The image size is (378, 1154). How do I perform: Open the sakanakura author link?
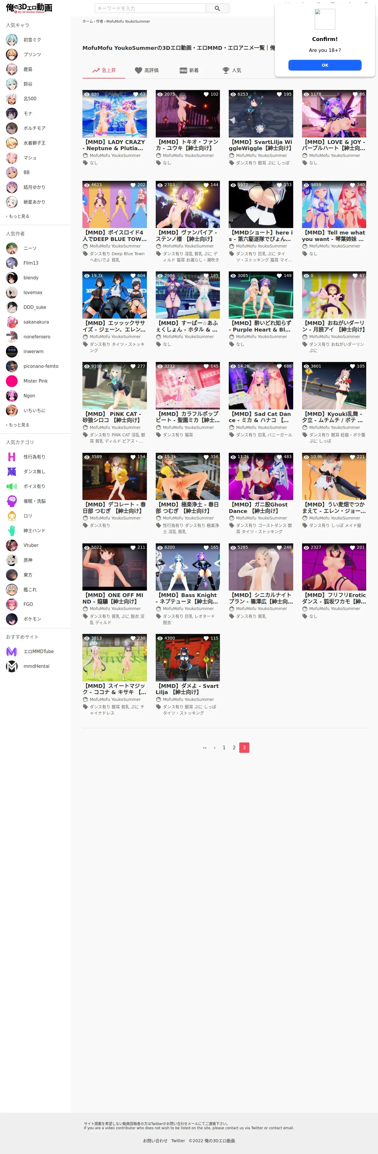click(36, 322)
